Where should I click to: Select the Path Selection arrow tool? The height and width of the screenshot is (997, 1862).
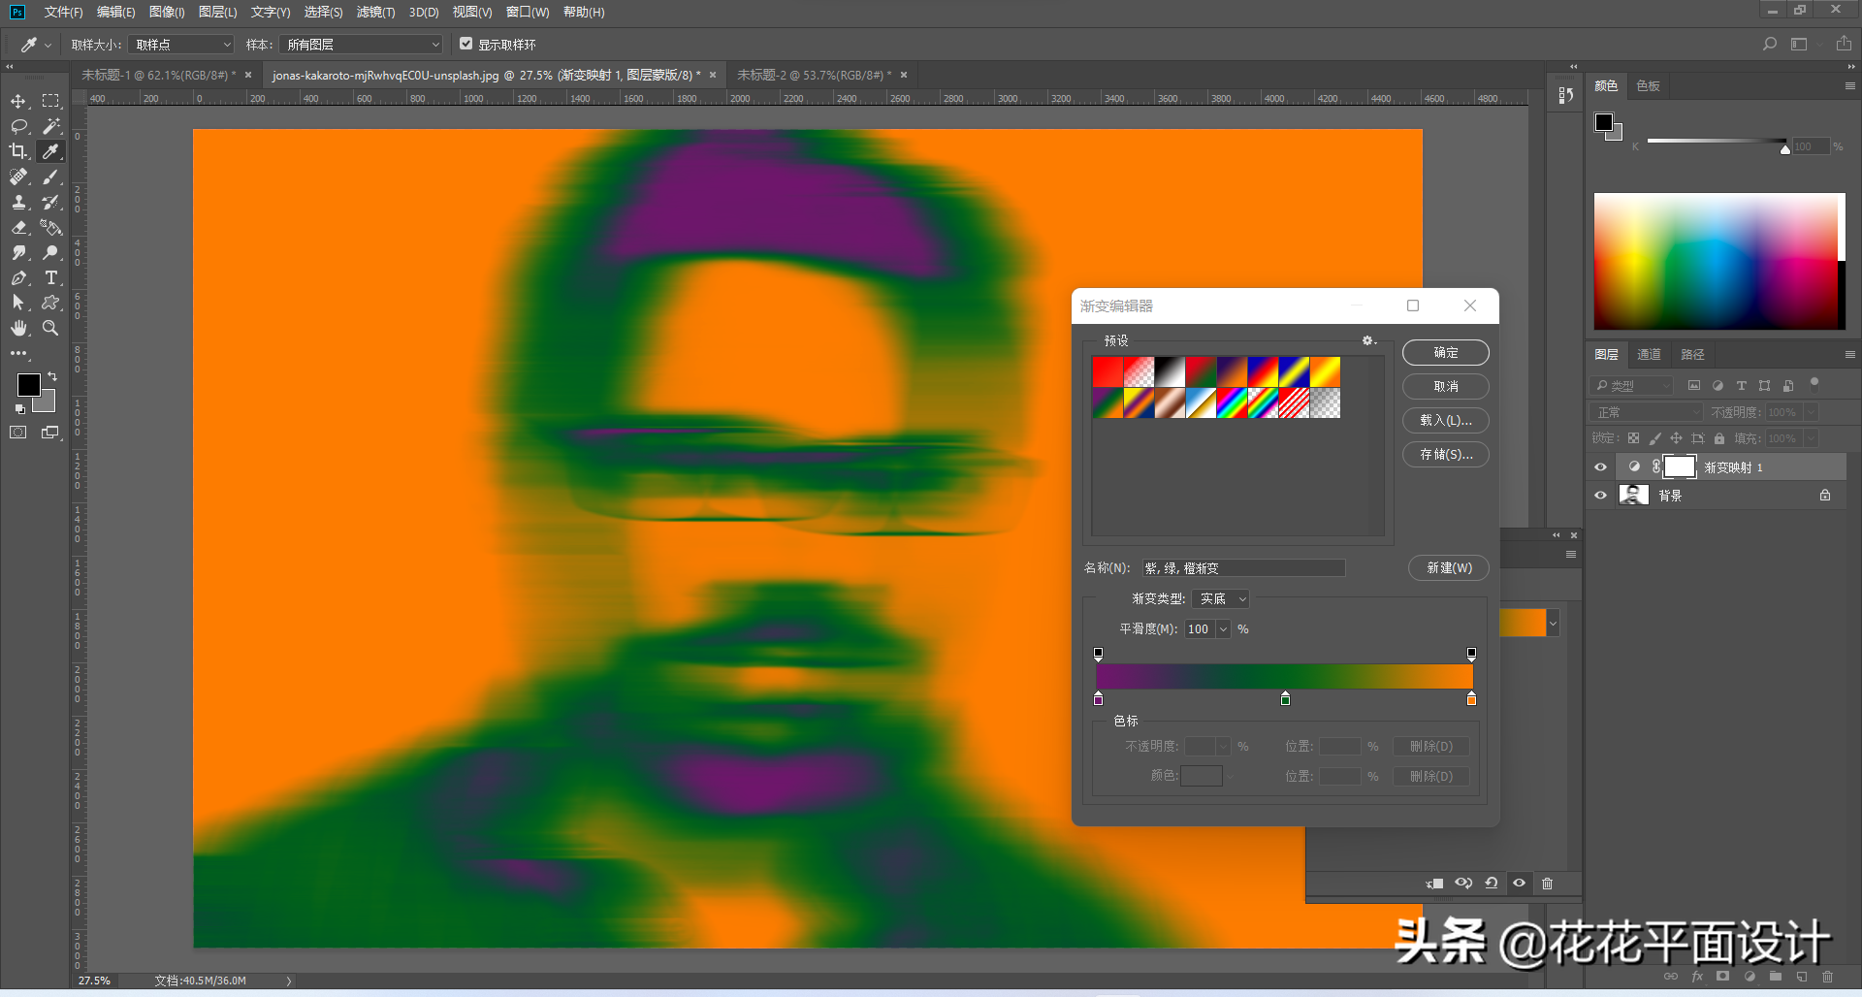(x=18, y=303)
